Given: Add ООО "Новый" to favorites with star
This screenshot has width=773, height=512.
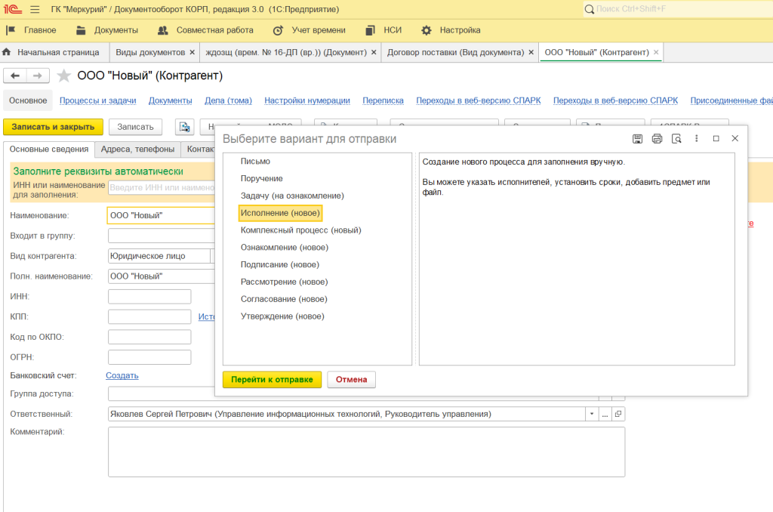Looking at the screenshot, I should pos(64,76).
